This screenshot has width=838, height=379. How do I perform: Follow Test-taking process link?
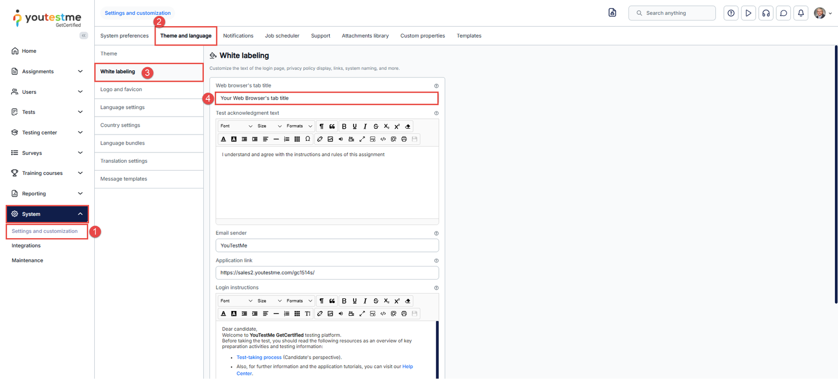[259, 358]
